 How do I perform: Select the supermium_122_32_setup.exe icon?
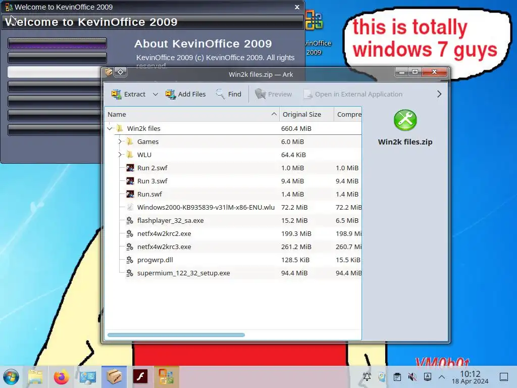click(x=130, y=273)
